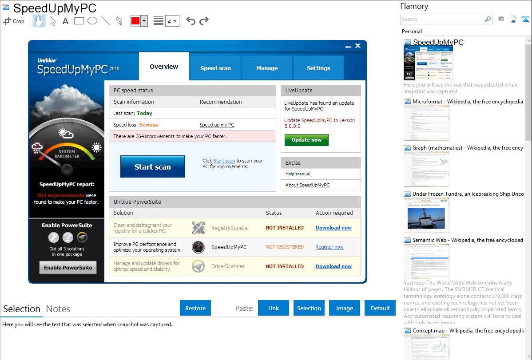Viewport: 532px width, 360px height.
Task: Activate the hand pan tool
Action: 39,21
